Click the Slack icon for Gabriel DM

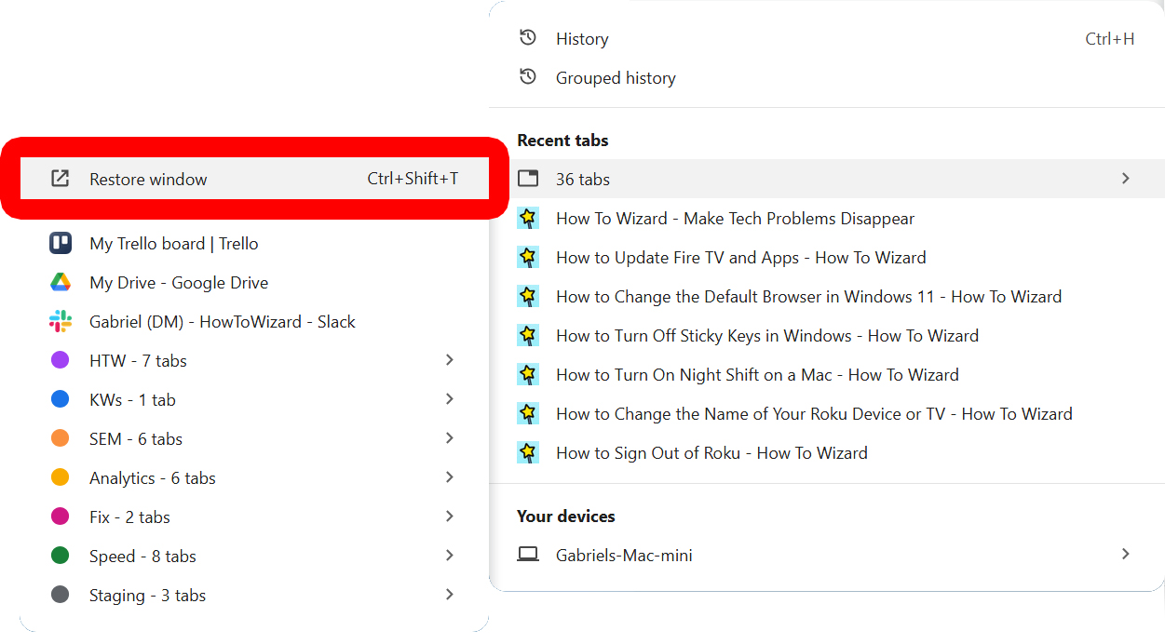tap(61, 322)
